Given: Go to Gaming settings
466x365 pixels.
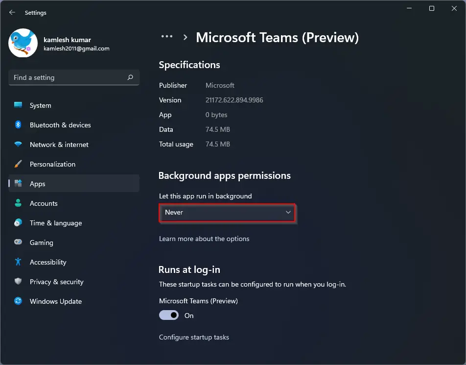Looking at the screenshot, I should pos(74,243).
